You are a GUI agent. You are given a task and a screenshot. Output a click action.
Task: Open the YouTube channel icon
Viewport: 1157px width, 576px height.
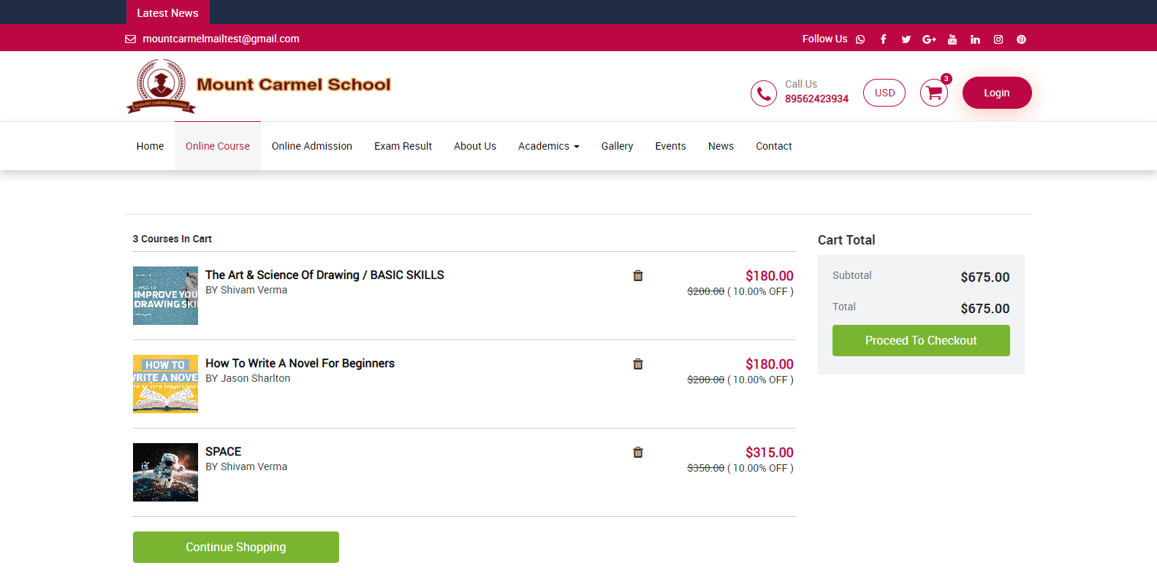(x=952, y=39)
